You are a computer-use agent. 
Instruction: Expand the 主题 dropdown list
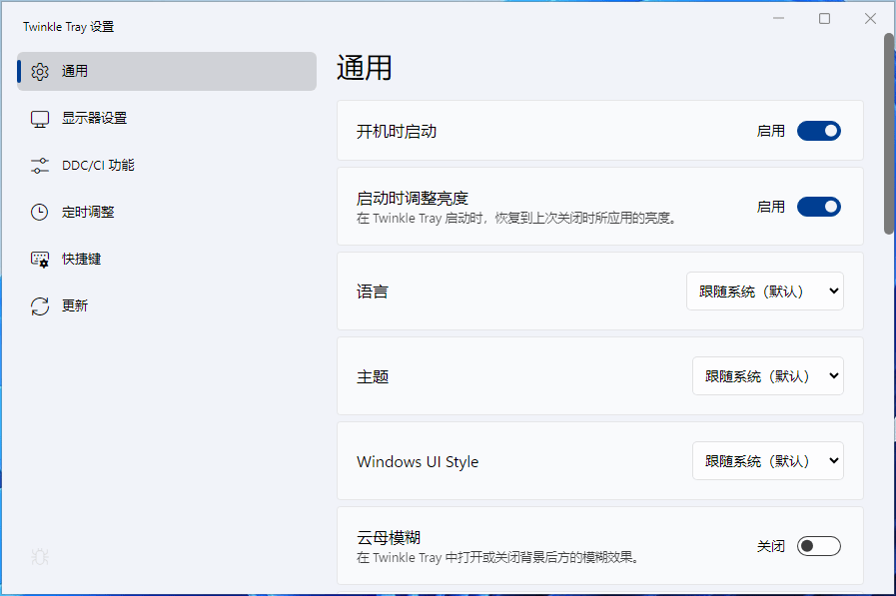tap(767, 376)
